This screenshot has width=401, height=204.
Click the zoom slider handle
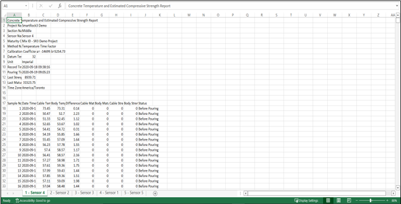tap(370, 200)
